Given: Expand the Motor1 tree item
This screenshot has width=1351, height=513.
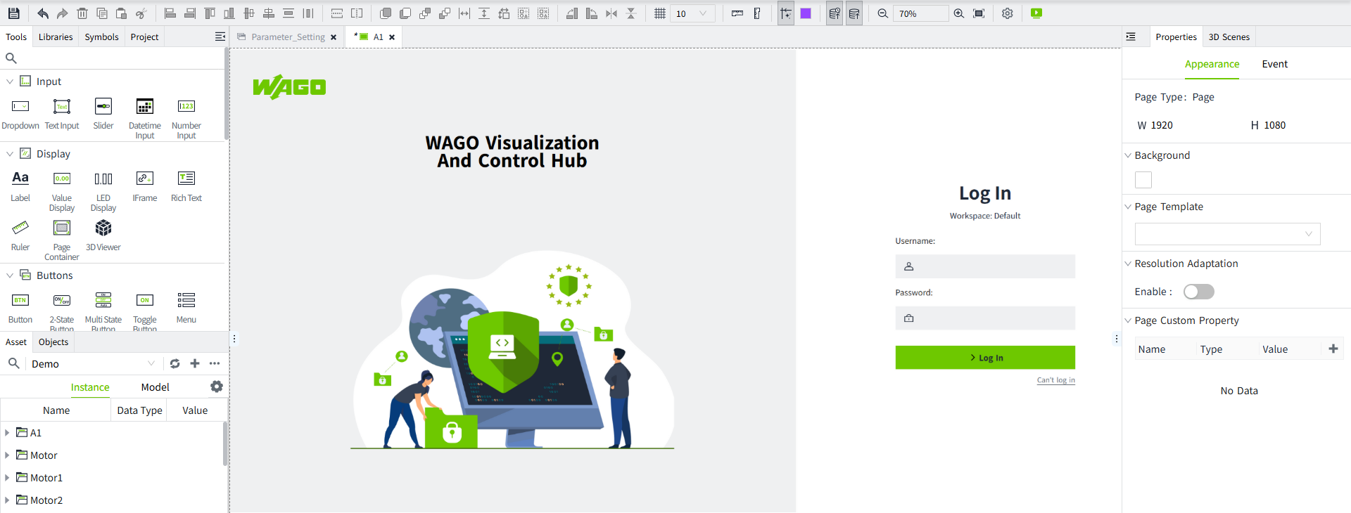Looking at the screenshot, I should click(7, 478).
